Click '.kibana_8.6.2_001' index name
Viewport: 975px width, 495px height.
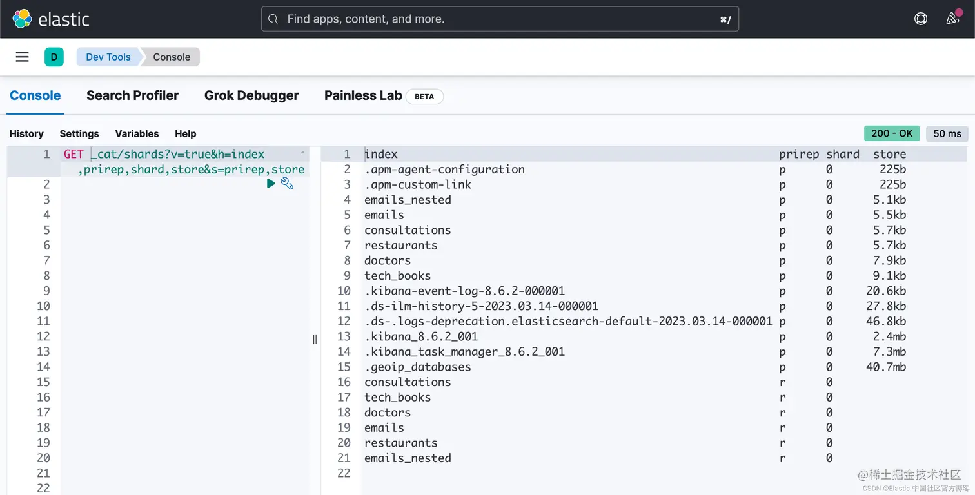pos(421,336)
